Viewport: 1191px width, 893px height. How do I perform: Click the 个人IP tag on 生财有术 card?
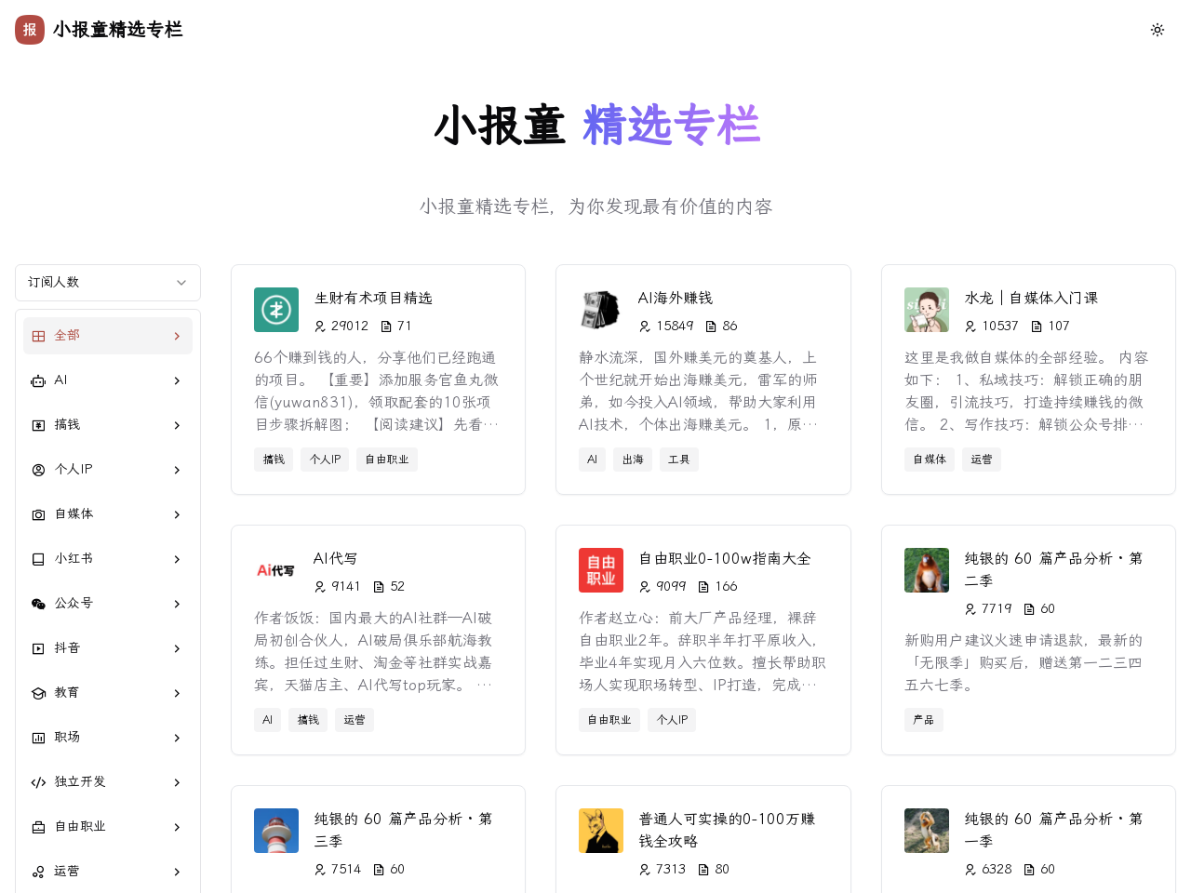tap(325, 460)
